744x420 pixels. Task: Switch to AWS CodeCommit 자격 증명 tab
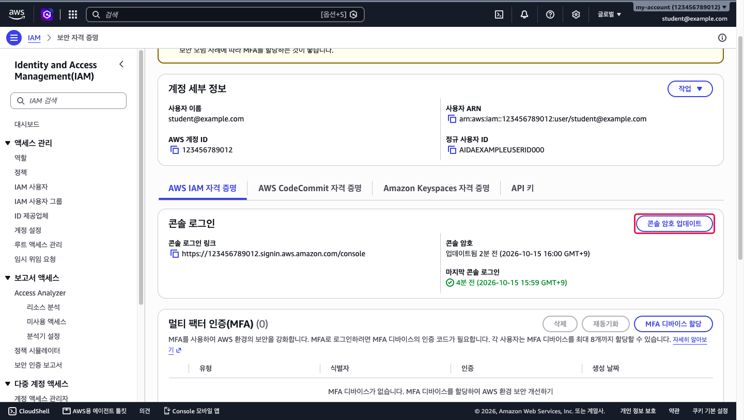point(310,188)
